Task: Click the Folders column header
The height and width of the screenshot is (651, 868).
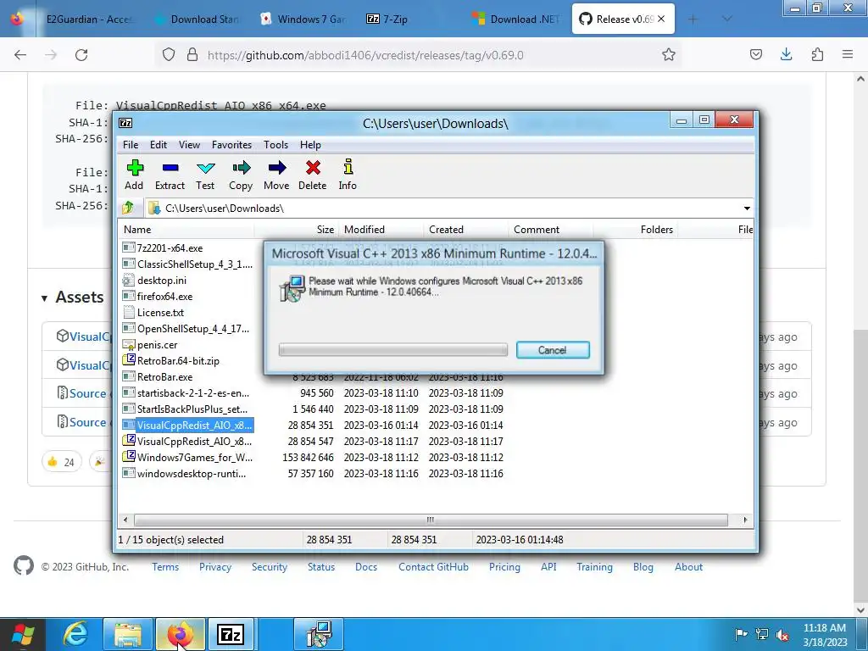Action: click(635, 229)
